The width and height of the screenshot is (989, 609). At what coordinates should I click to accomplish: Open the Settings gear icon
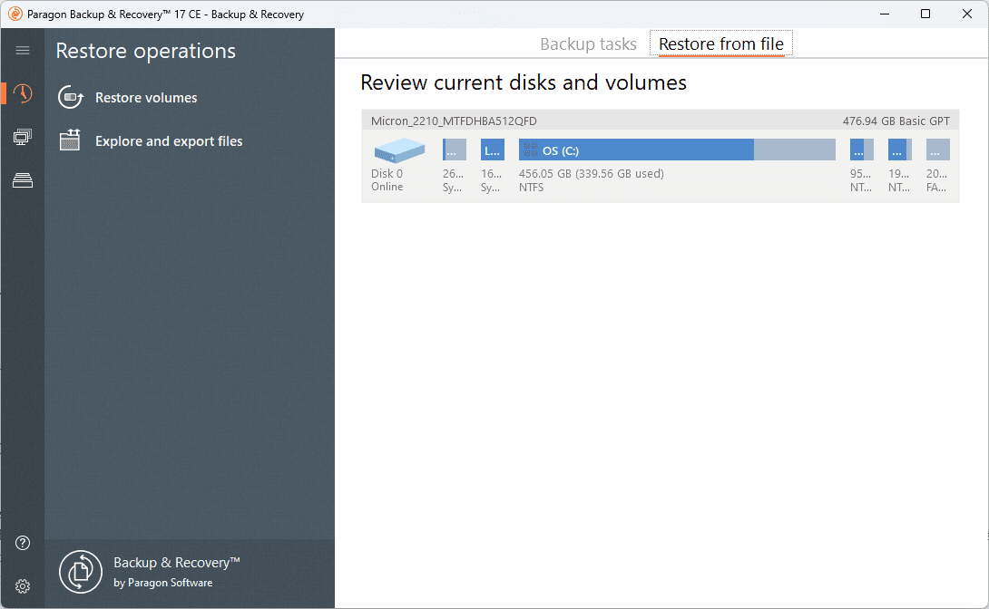(x=23, y=586)
